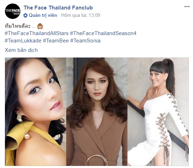193x168 pixels.
Task: Open hashtag #TeamSonia
Action: click(x=85, y=41)
